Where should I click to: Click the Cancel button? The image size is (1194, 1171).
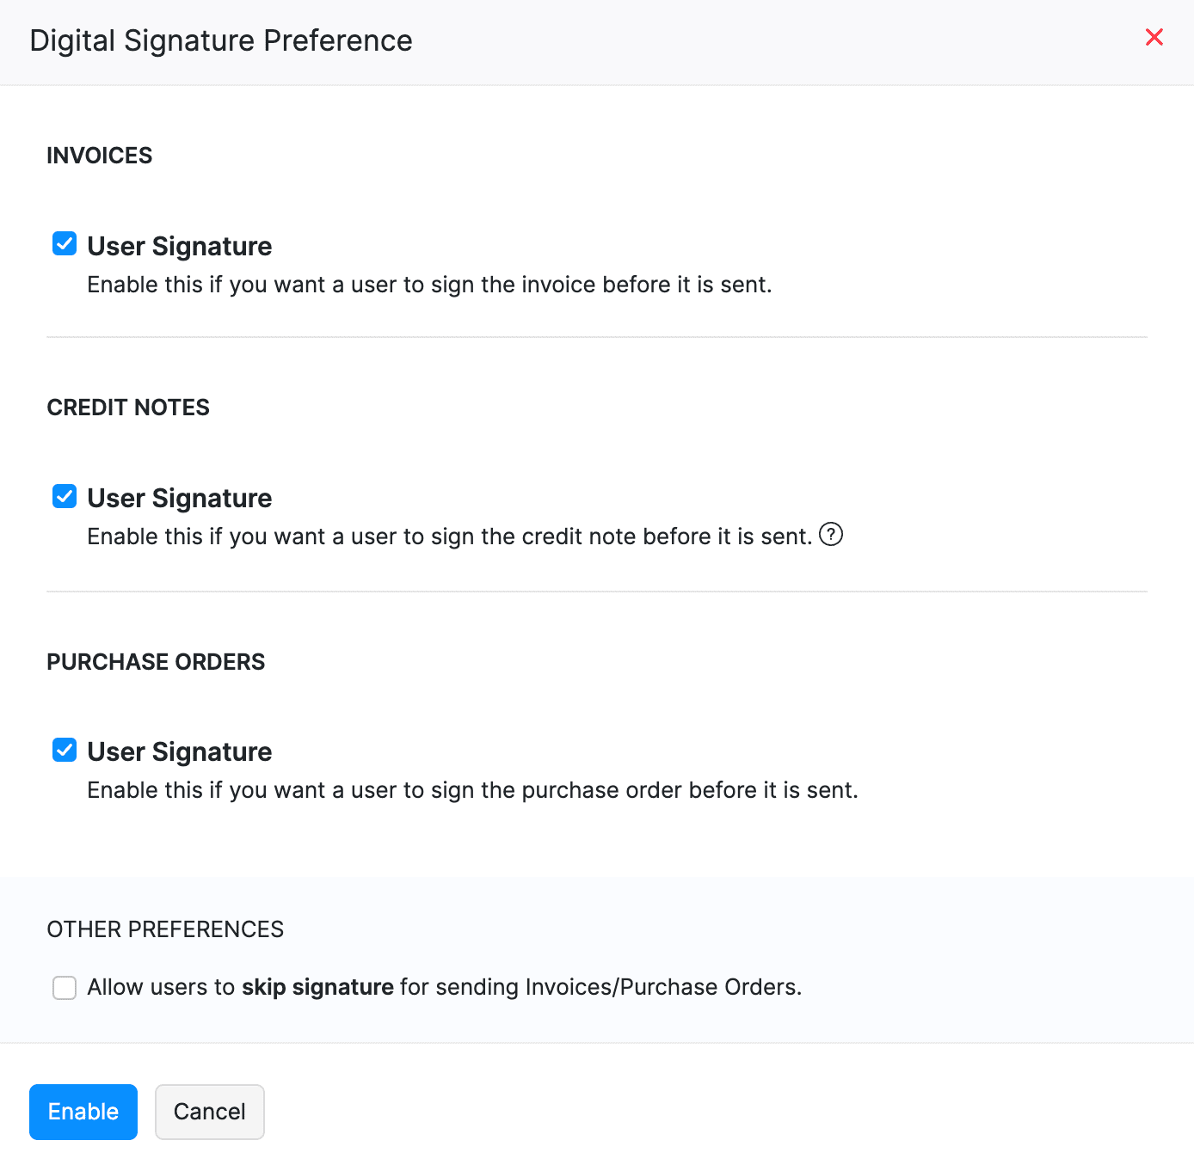[209, 1112]
